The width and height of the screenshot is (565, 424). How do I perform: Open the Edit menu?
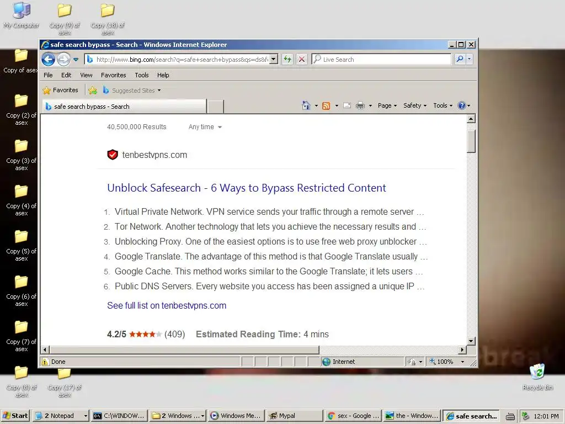point(66,75)
